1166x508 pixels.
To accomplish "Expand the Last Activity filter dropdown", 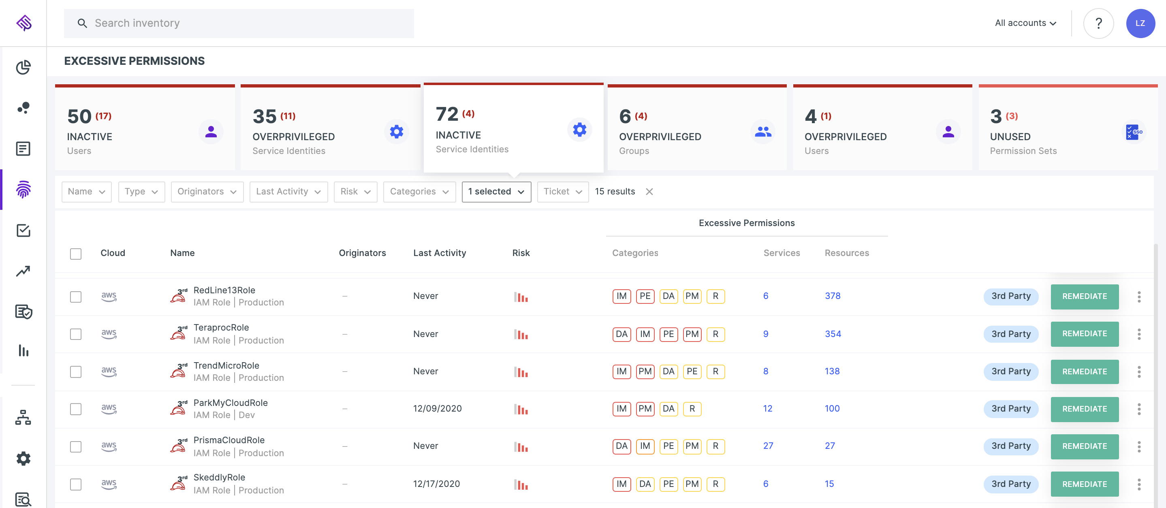I will click(288, 192).
